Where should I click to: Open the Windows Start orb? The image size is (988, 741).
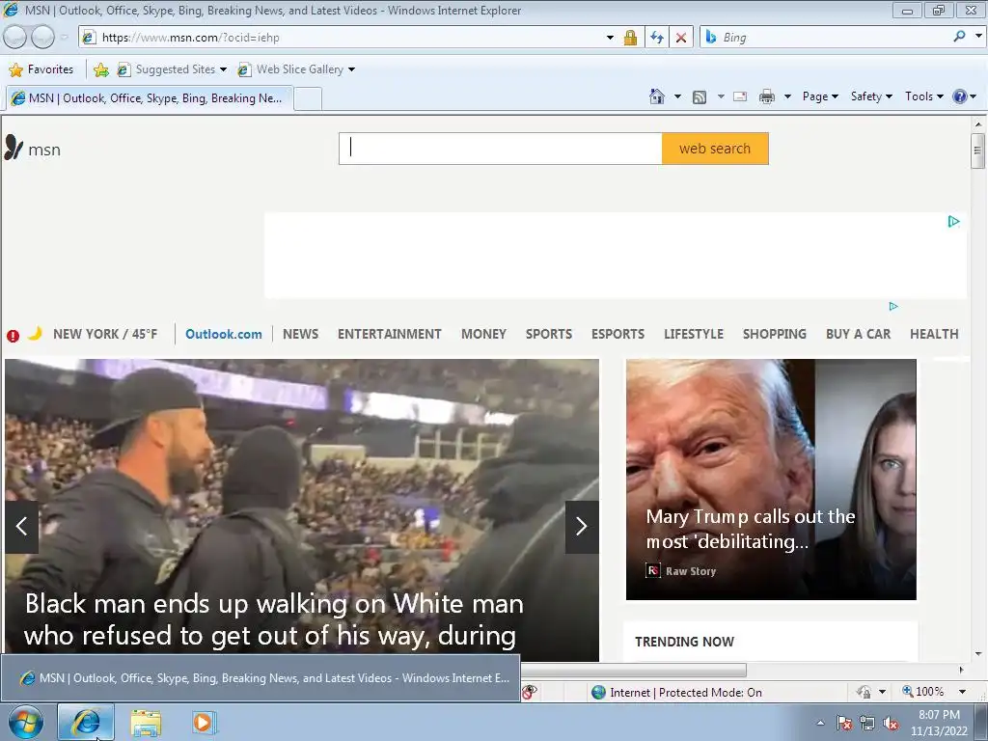tap(25, 722)
